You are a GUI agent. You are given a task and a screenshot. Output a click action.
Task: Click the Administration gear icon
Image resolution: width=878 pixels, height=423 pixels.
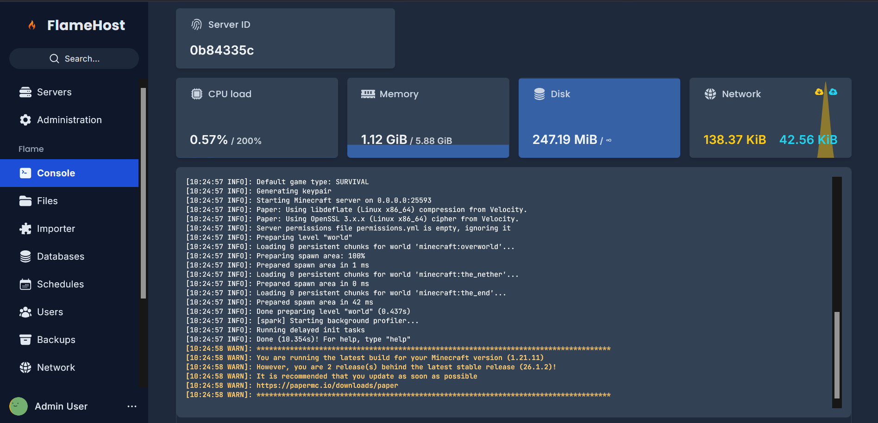pos(25,120)
